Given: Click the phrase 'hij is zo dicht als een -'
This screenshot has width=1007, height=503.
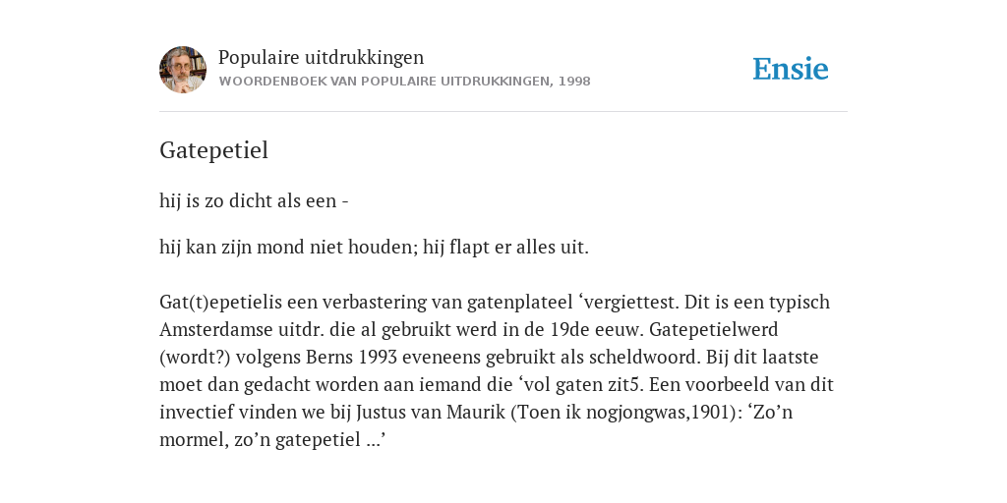Looking at the screenshot, I should point(255,200).
